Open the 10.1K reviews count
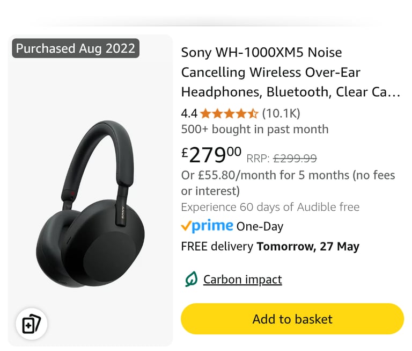 pyautogui.click(x=281, y=113)
